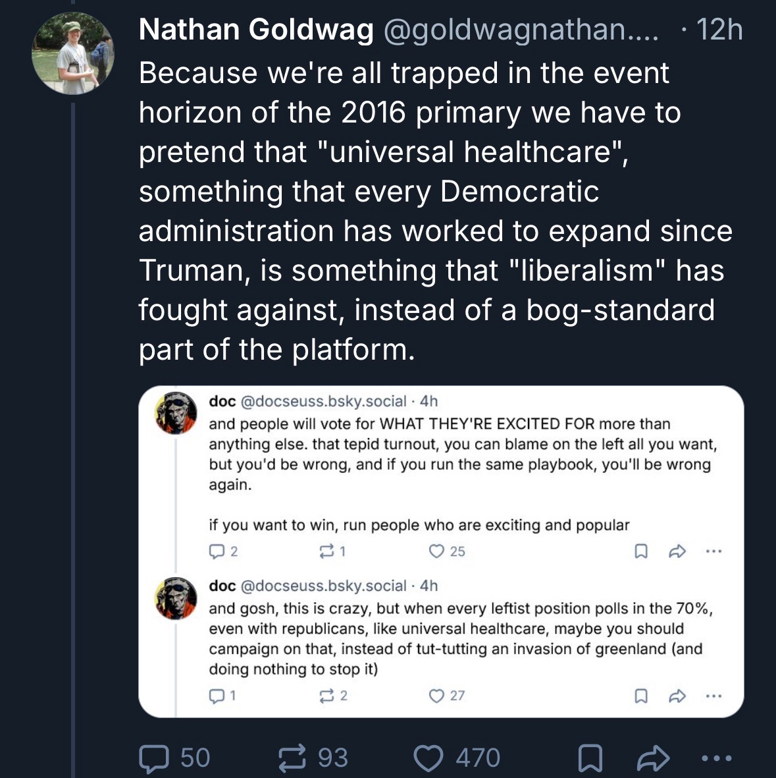Like the quoted post with 27 likes

pos(436,696)
